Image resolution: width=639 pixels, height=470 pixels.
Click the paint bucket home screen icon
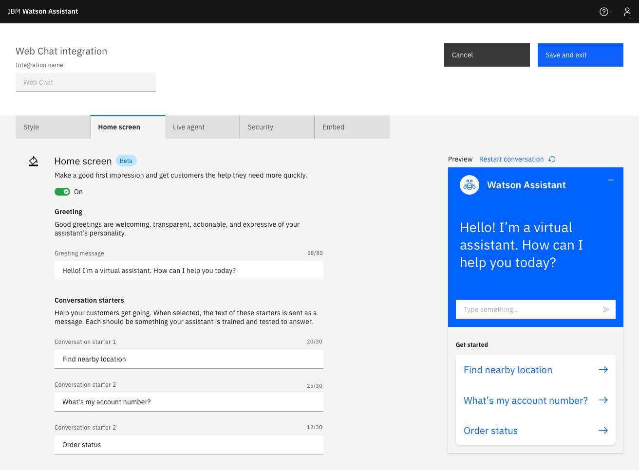click(33, 161)
